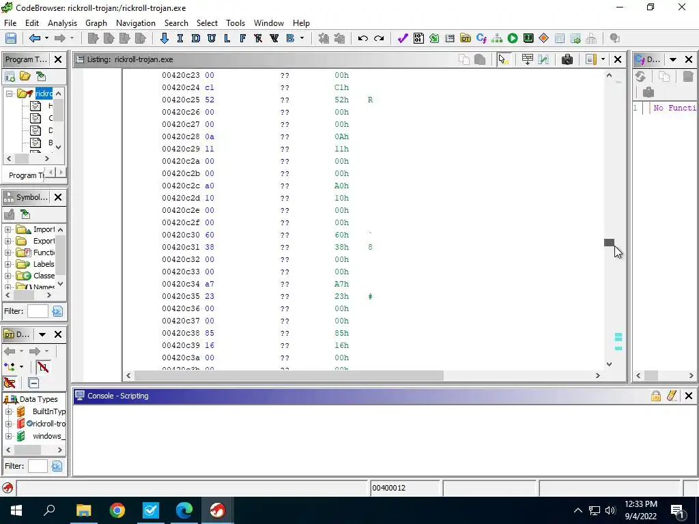Click Listing horizontal scrollbar thumb

pyautogui.click(x=289, y=376)
